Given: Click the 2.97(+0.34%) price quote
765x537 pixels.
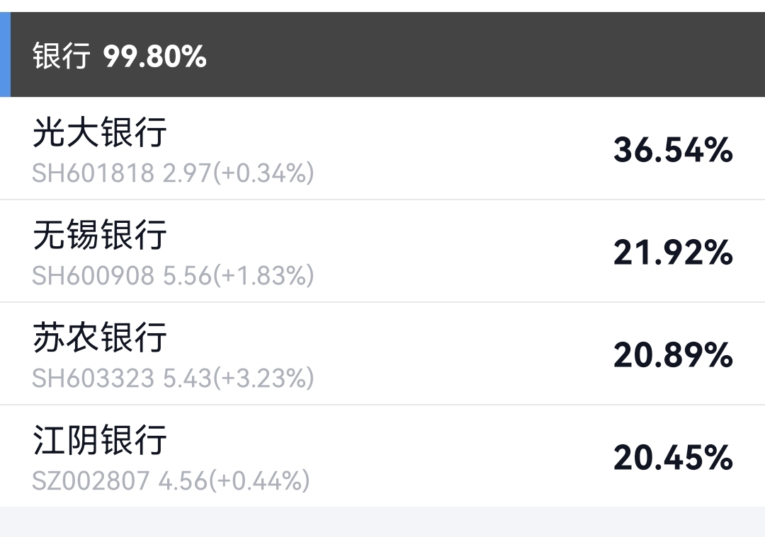Looking at the screenshot, I should [x=238, y=173].
